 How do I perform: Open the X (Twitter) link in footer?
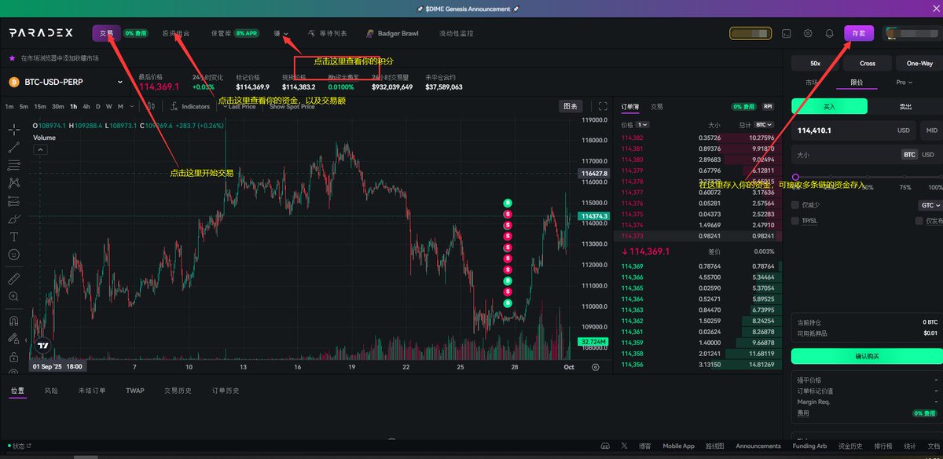(x=624, y=446)
